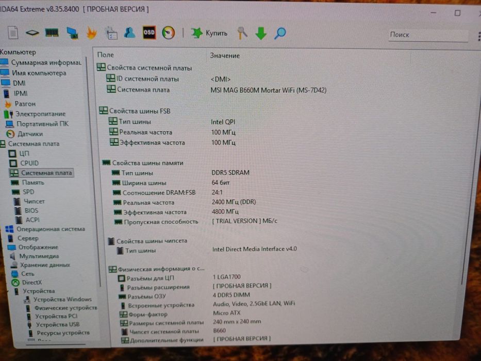Click the motherboard chip toolbar icon
The image size is (481, 361).
32,33
